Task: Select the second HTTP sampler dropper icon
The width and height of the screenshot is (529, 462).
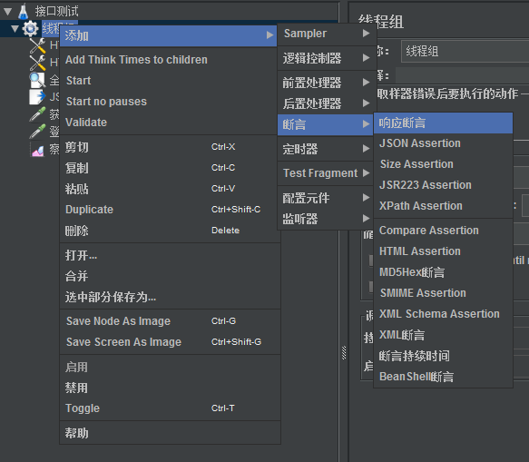Action: (37, 63)
